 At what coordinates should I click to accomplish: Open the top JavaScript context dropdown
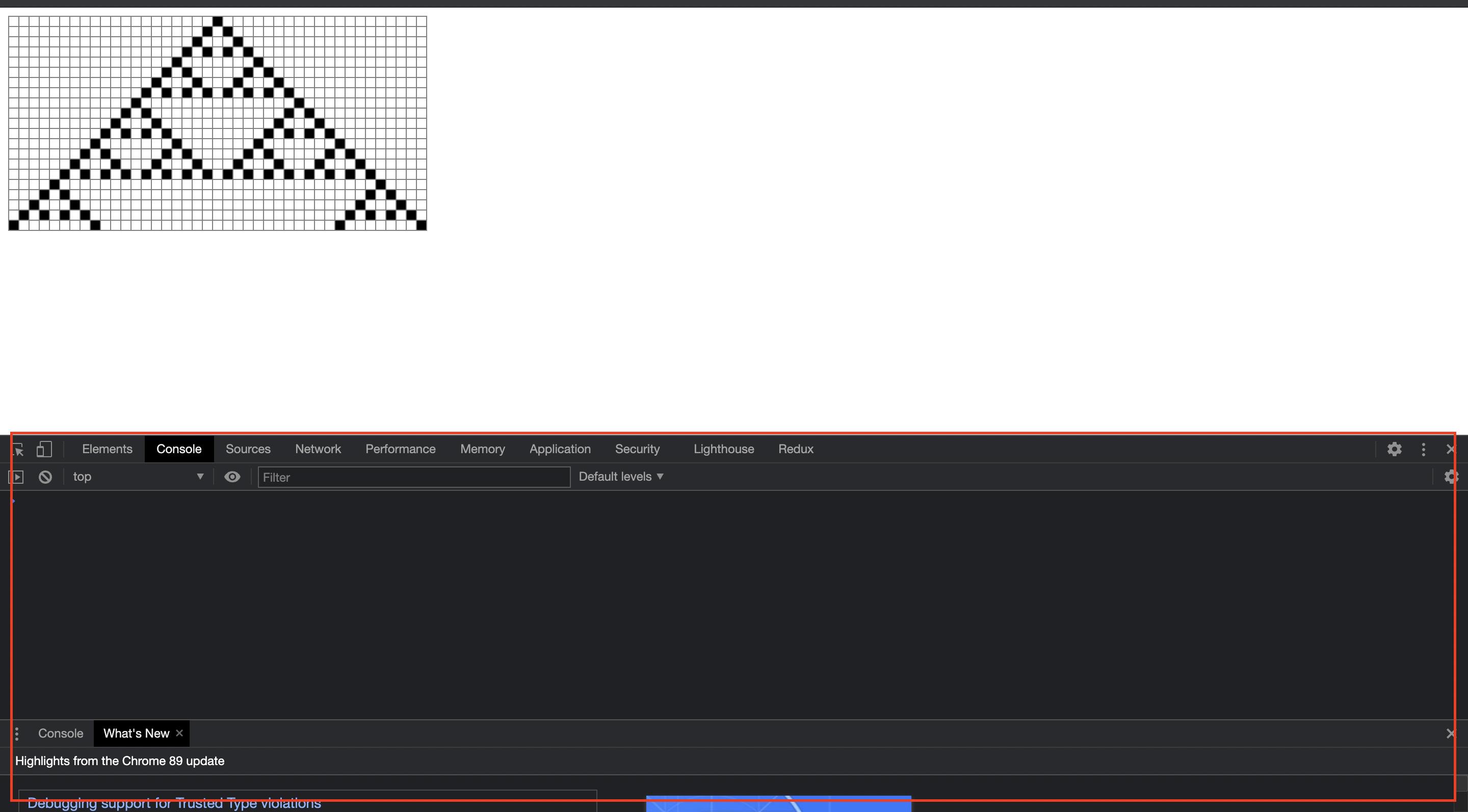point(137,477)
